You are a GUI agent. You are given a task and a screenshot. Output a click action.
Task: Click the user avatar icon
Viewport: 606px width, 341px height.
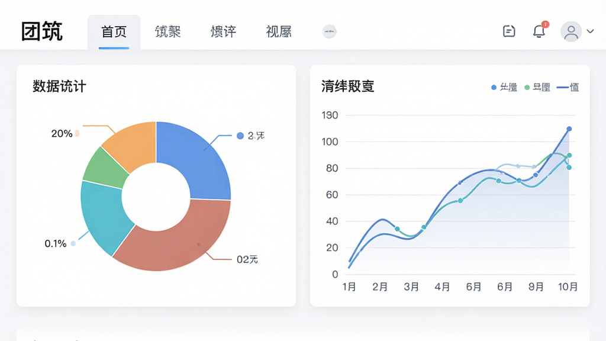click(571, 31)
